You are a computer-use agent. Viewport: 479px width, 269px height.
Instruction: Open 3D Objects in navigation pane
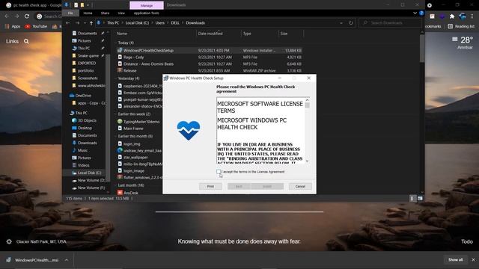pyautogui.click(x=87, y=120)
